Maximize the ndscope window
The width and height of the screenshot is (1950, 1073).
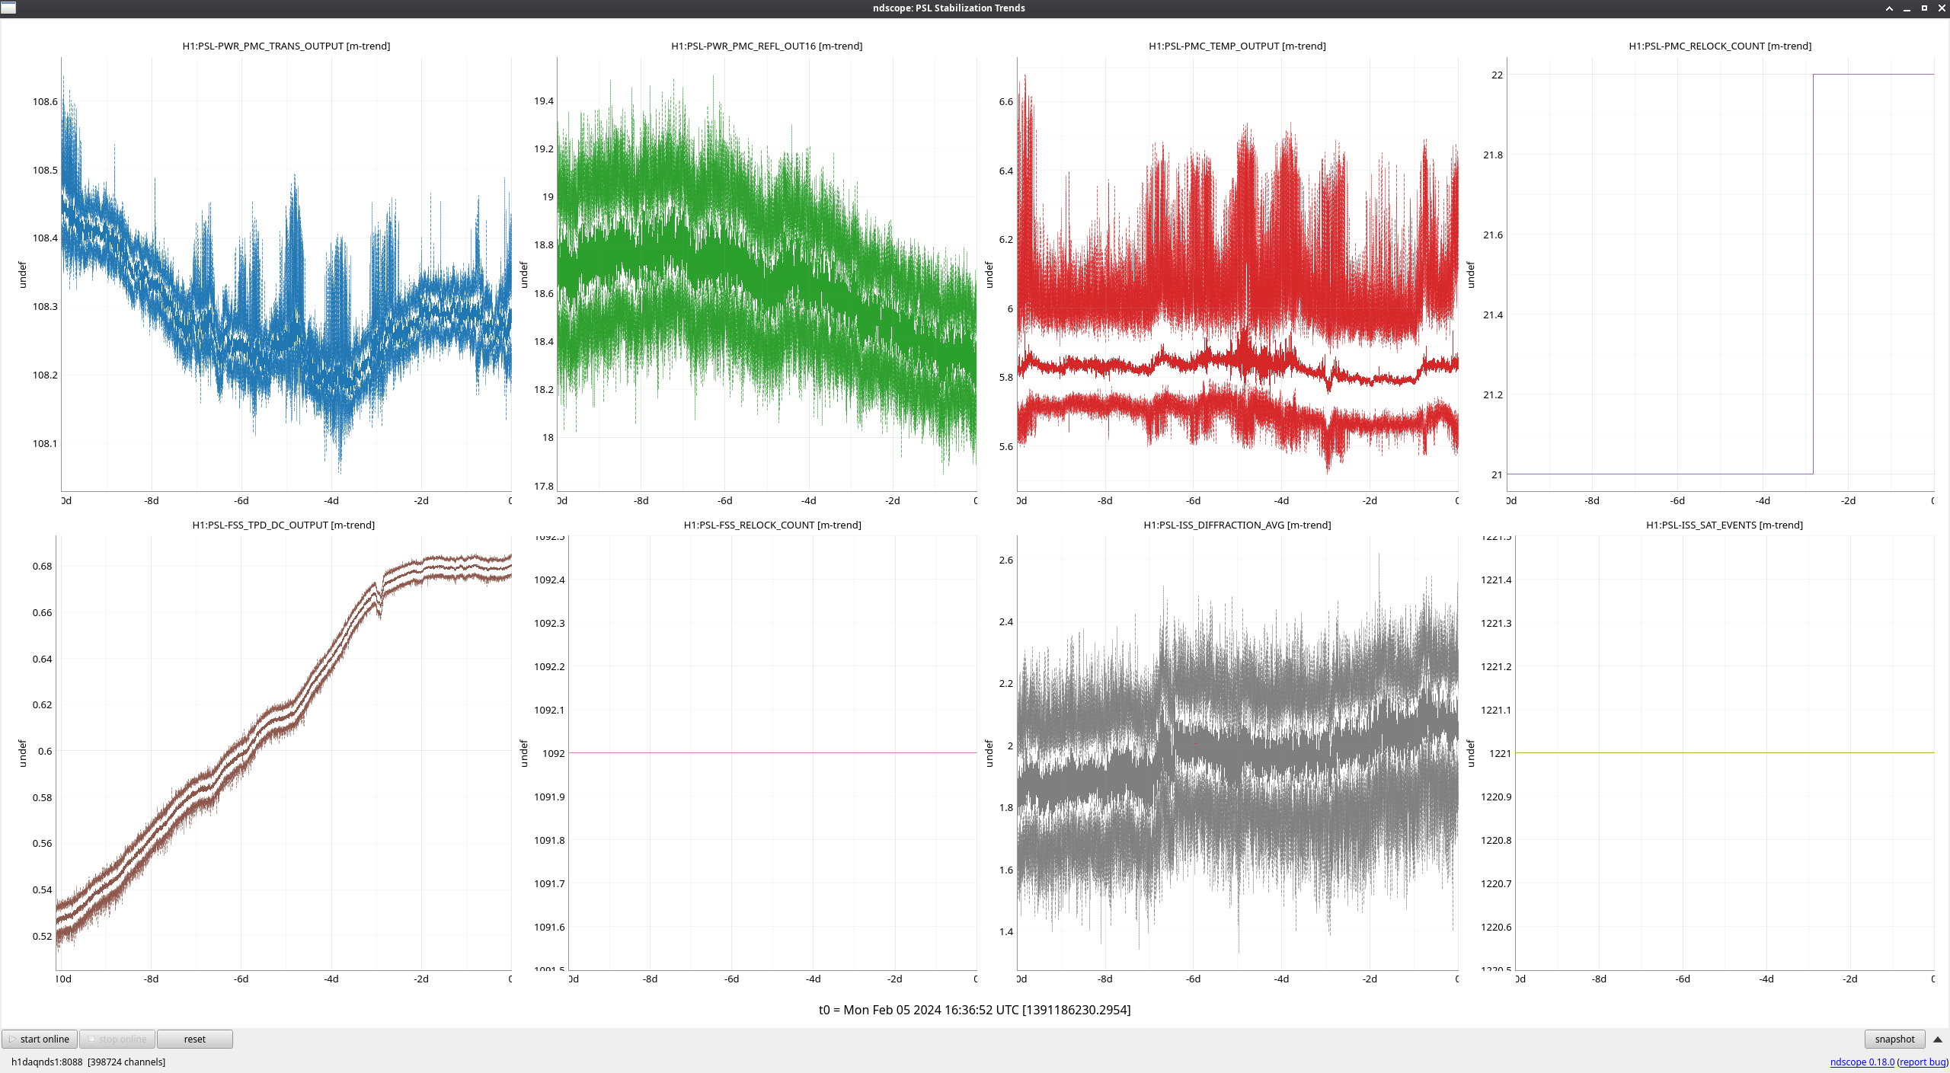coord(1924,8)
